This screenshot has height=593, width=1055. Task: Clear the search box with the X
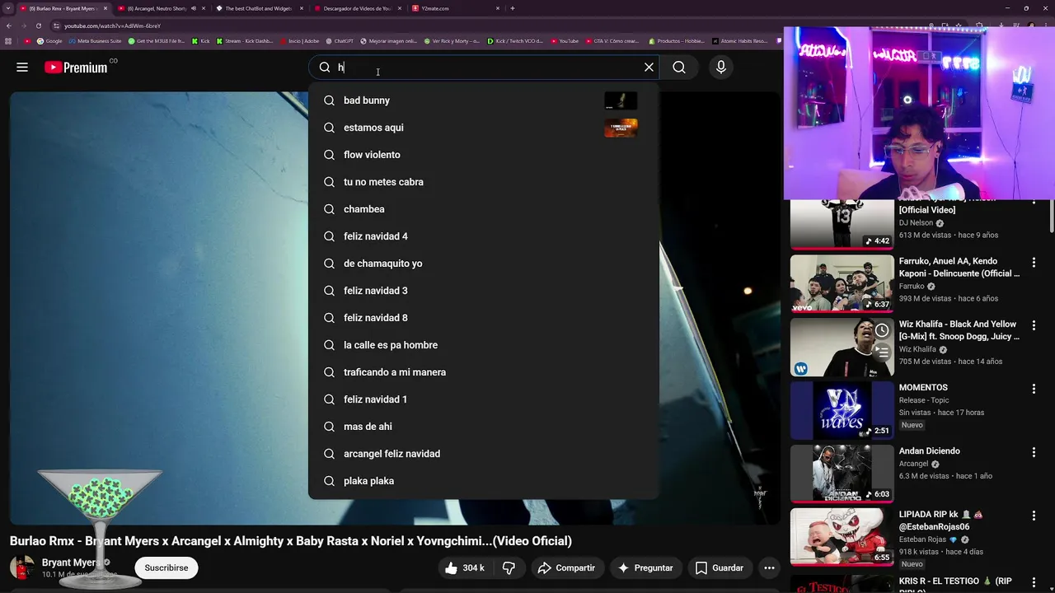click(x=649, y=68)
